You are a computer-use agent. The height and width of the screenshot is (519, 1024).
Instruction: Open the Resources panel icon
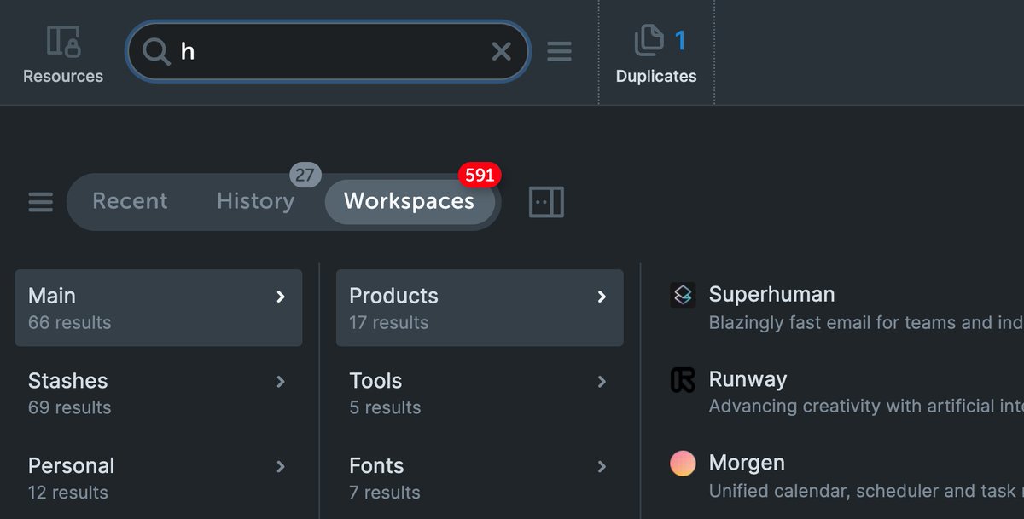[63, 42]
